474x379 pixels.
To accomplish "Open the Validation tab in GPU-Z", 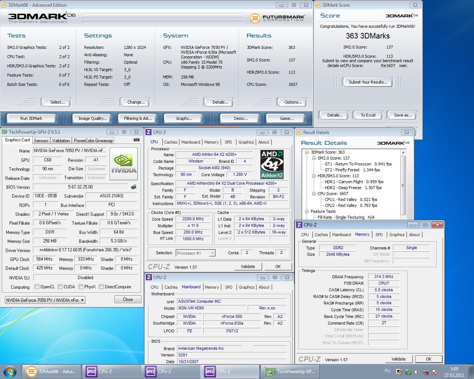I will [x=61, y=141].
